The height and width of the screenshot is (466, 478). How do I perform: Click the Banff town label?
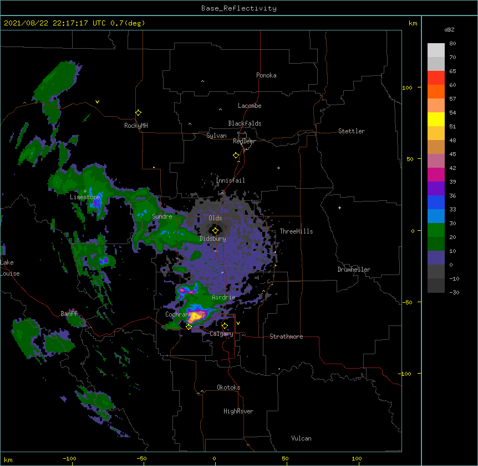(x=69, y=314)
